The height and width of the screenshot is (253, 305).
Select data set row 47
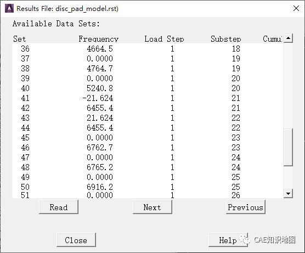click(x=148, y=158)
